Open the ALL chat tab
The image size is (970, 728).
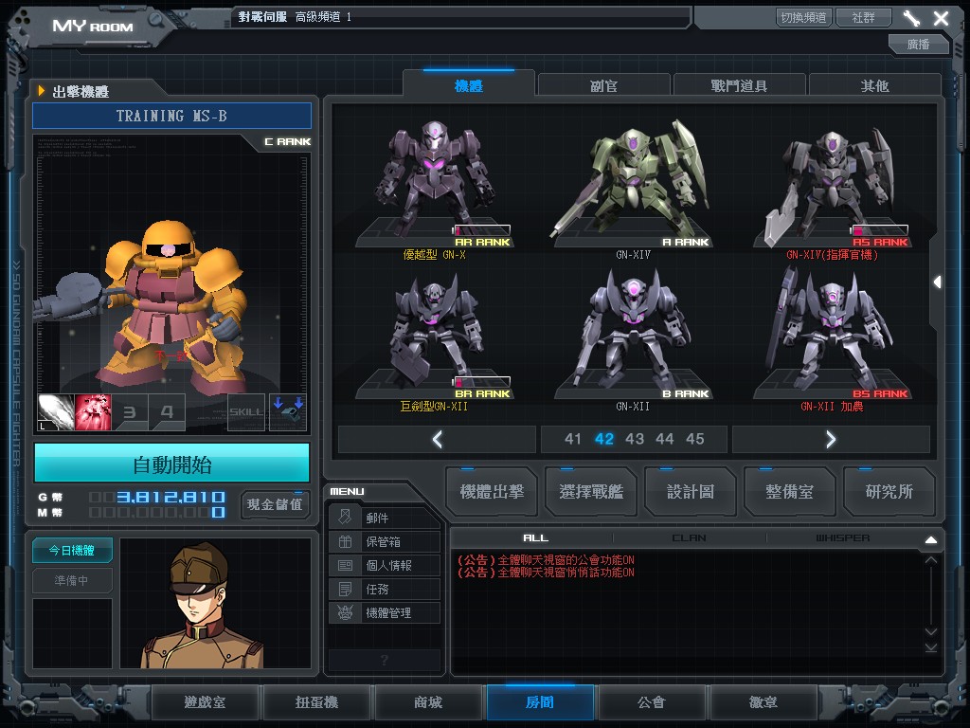[535, 538]
